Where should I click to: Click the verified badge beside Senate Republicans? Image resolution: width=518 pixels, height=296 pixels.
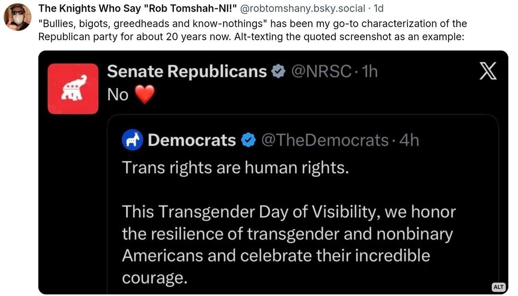[x=278, y=71]
